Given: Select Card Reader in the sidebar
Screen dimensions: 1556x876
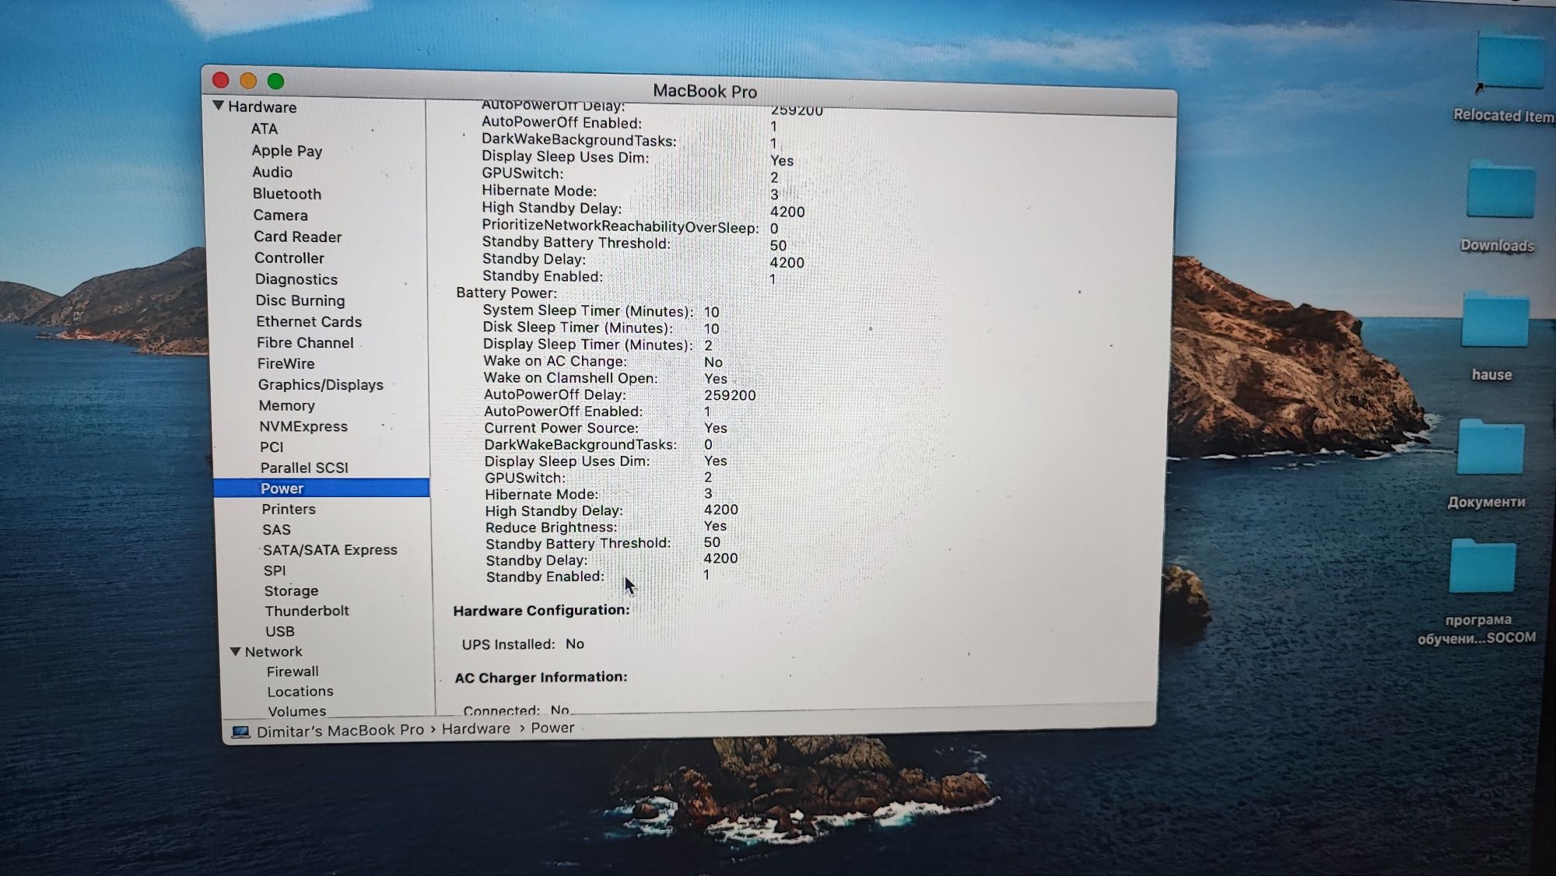Looking at the screenshot, I should coord(297,237).
